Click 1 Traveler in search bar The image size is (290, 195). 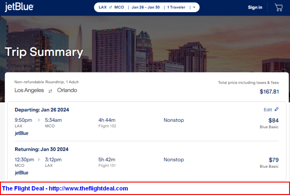[176, 7]
